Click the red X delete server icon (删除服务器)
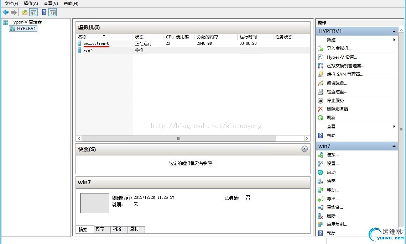Image resolution: width=406 pixels, height=244 pixels. 321,109
